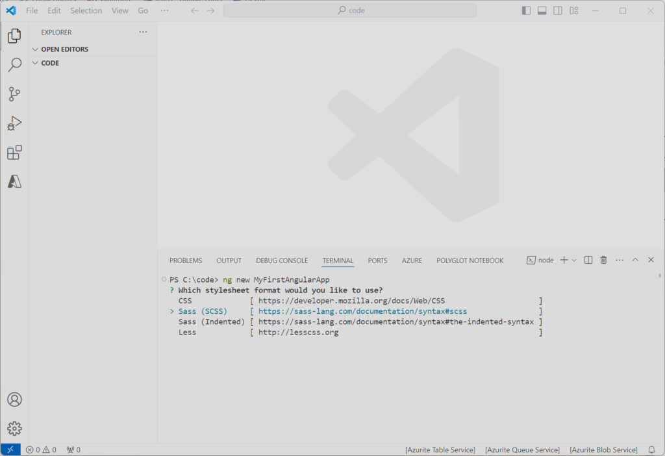Click the Azurite Blob Service status button

coord(603,450)
